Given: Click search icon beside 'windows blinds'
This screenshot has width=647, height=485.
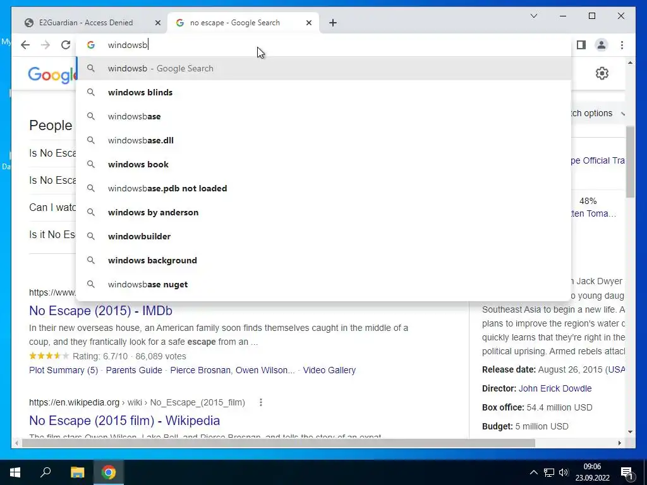Looking at the screenshot, I should pyautogui.click(x=91, y=92).
